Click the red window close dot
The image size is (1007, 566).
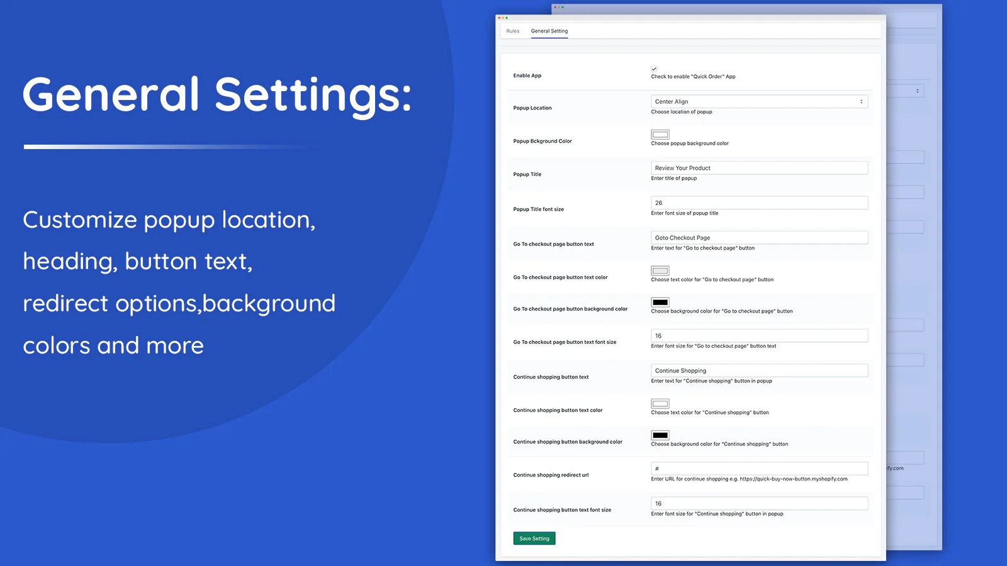coord(499,18)
